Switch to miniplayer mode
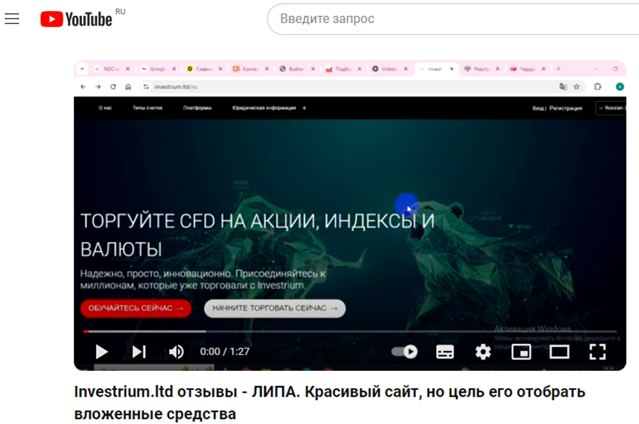639x424 pixels. pyautogui.click(x=521, y=351)
